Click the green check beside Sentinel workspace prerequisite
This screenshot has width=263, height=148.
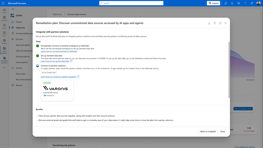[38, 46]
